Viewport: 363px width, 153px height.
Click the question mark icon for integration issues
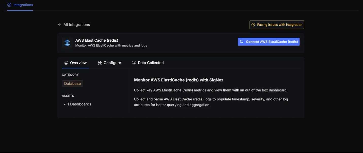[253, 25]
